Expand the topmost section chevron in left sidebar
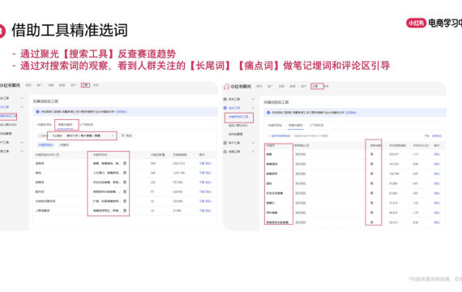 22,98
